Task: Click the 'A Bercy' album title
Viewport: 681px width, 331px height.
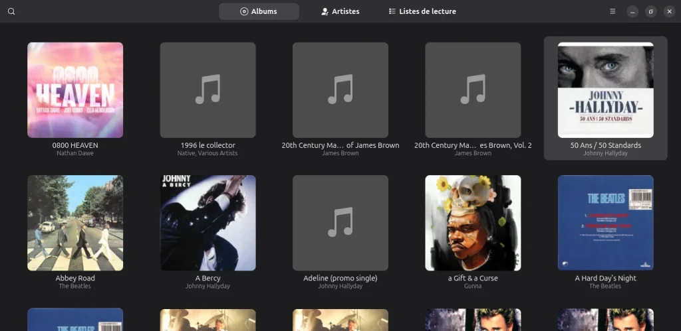Action: tap(207, 278)
